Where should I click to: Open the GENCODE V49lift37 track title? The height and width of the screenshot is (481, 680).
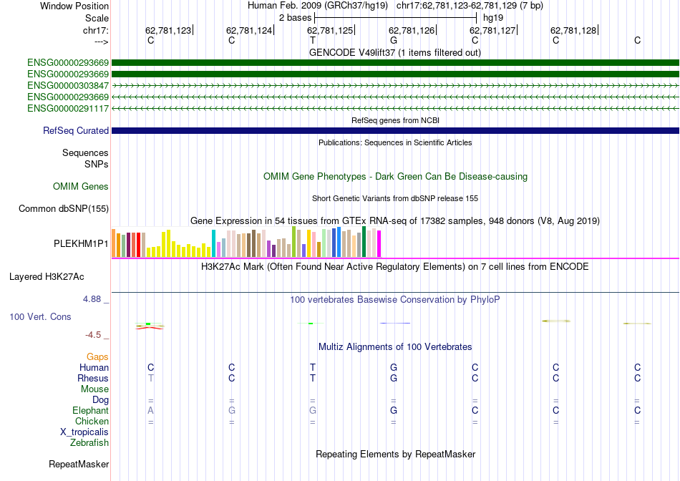coord(394,52)
